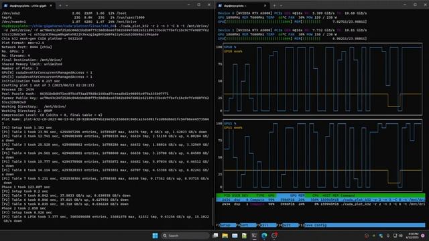429x241 pixels.
Task: Open the notification center purple icon
Action: tap(423, 236)
